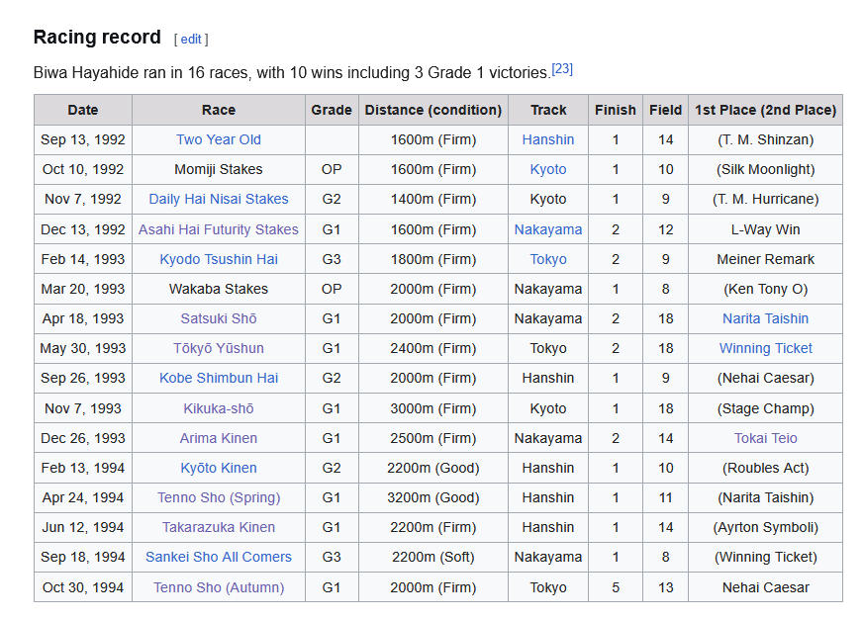
Task: Open the Kobe Shimbun Hai link
Action: tap(219, 378)
